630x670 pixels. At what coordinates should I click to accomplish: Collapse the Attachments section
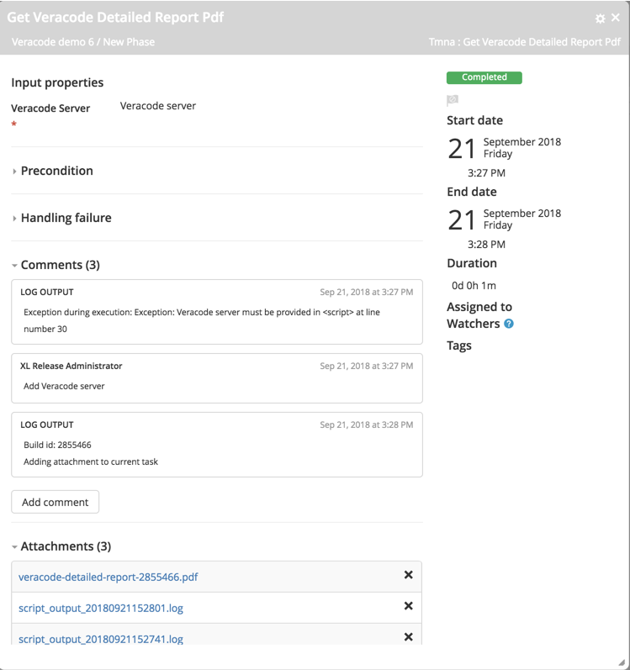pos(66,546)
